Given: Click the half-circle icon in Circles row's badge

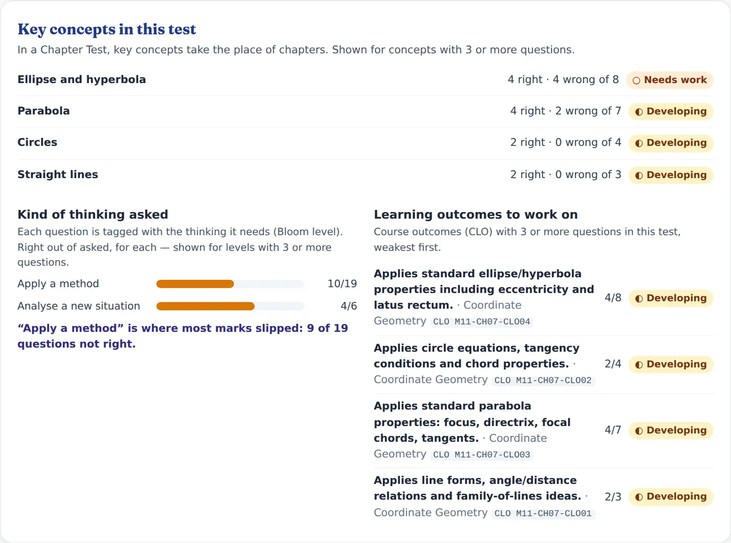Looking at the screenshot, I should (x=639, y=143).
